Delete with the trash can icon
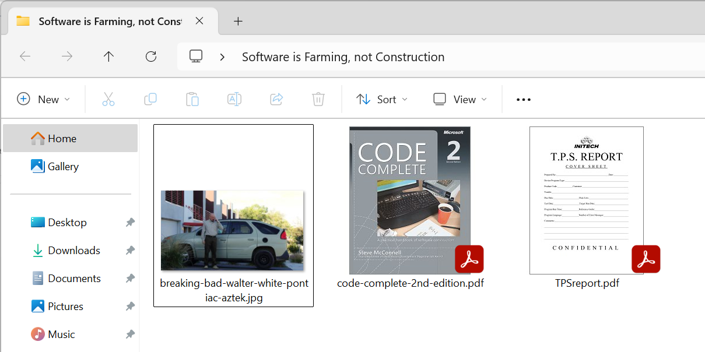The height and width of the screenshot is (352, 705). [x=318, y=99]
